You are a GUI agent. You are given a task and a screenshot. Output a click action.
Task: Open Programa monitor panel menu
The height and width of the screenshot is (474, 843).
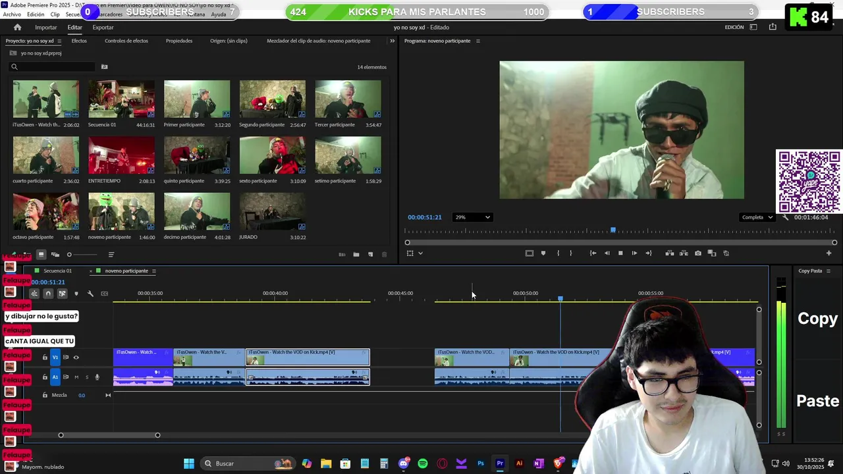click(x=477, y=41)
